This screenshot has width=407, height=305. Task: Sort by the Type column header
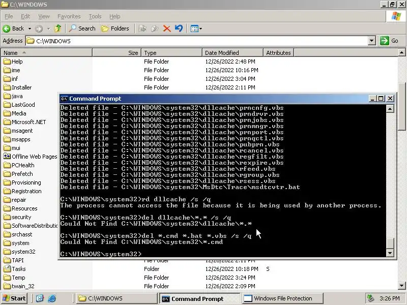pyautogui.click(x=171, y=53)
